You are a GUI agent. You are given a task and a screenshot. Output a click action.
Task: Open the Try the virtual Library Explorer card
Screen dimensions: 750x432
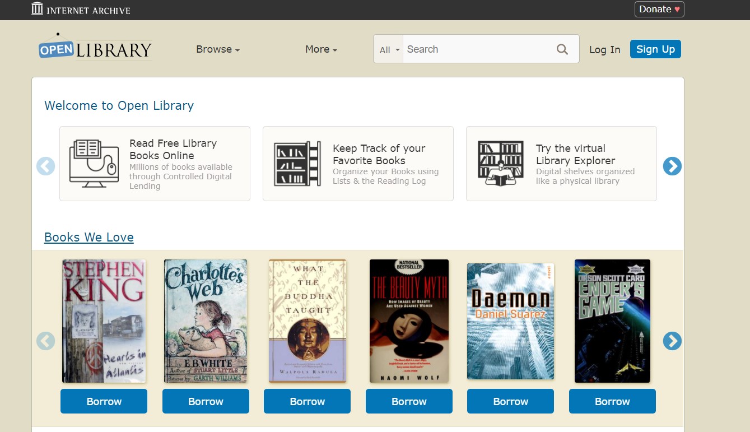click(561, 164)
